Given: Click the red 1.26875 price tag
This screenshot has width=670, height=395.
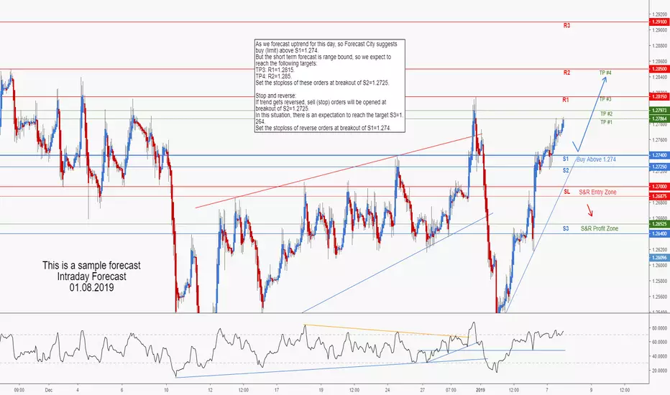Looking at the screenshot, I should (x=659, y=197).
